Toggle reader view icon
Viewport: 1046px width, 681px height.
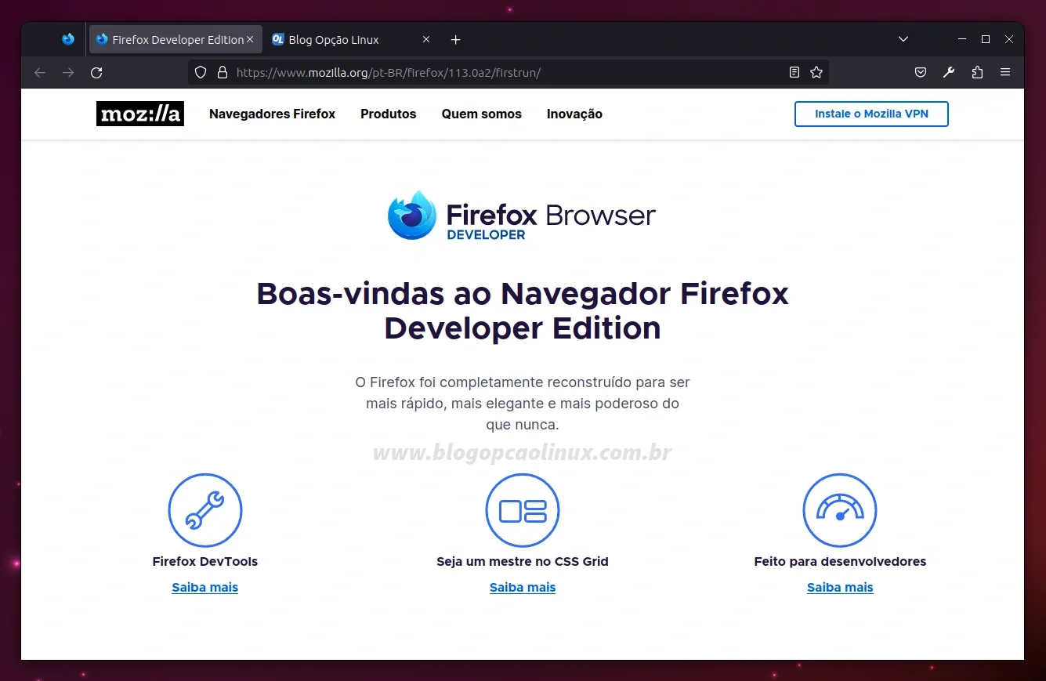(794, 72)
